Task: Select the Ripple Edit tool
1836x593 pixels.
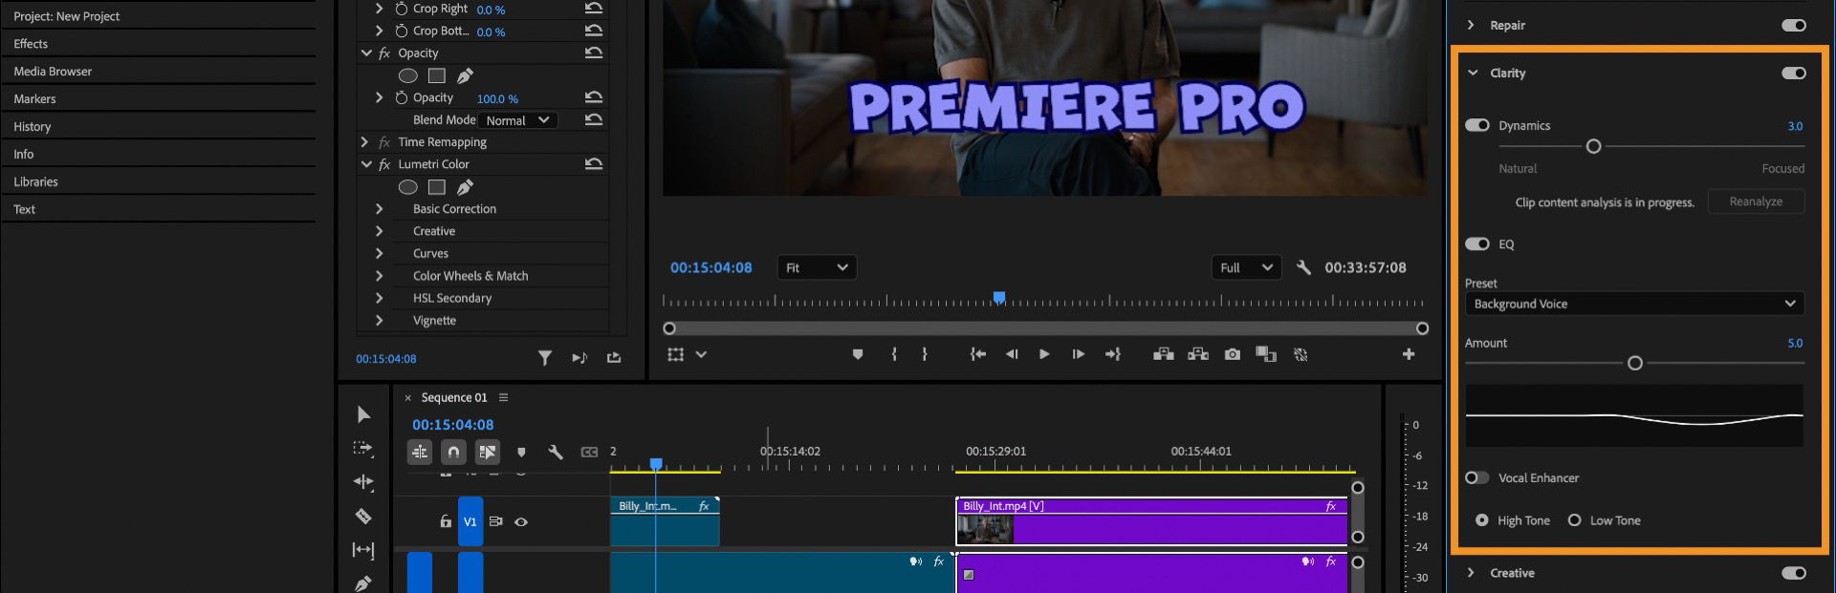Action: coord(363,482)
